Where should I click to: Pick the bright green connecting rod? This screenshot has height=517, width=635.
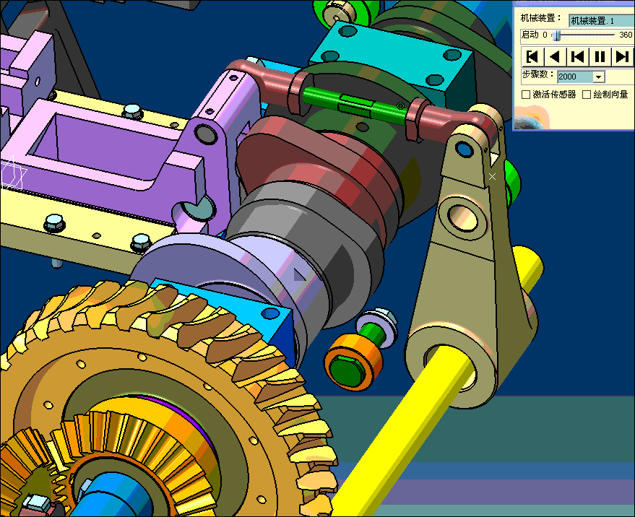354,102
